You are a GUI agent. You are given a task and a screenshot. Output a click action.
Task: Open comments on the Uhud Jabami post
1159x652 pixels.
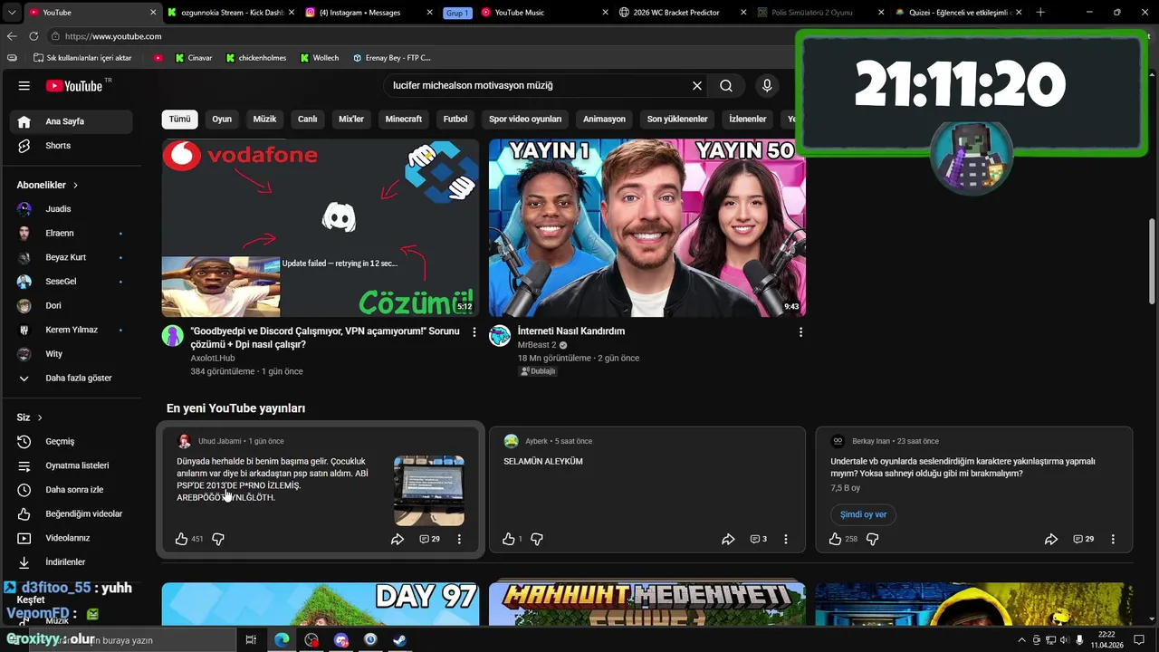pyautogui.click(x=429, y=539)
